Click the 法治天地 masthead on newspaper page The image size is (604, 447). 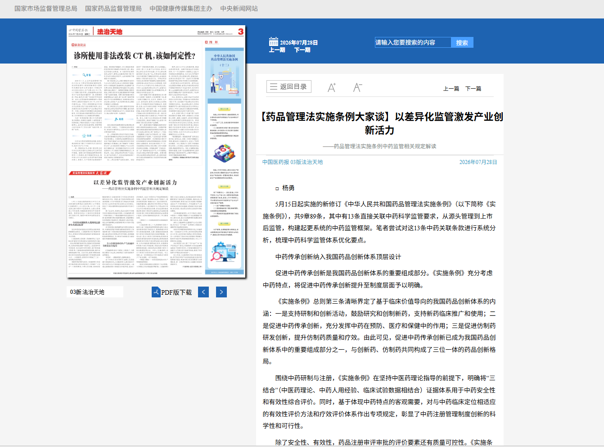[110, 32]
